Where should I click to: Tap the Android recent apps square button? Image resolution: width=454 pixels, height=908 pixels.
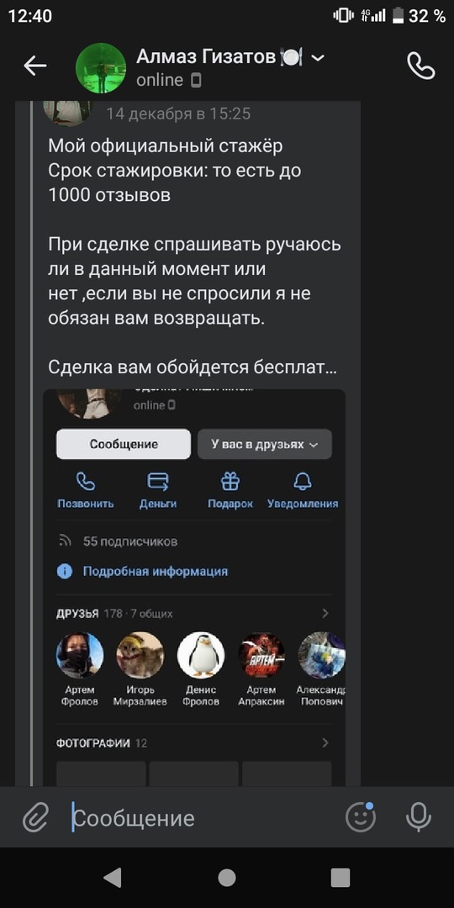(x=340, y=878)
